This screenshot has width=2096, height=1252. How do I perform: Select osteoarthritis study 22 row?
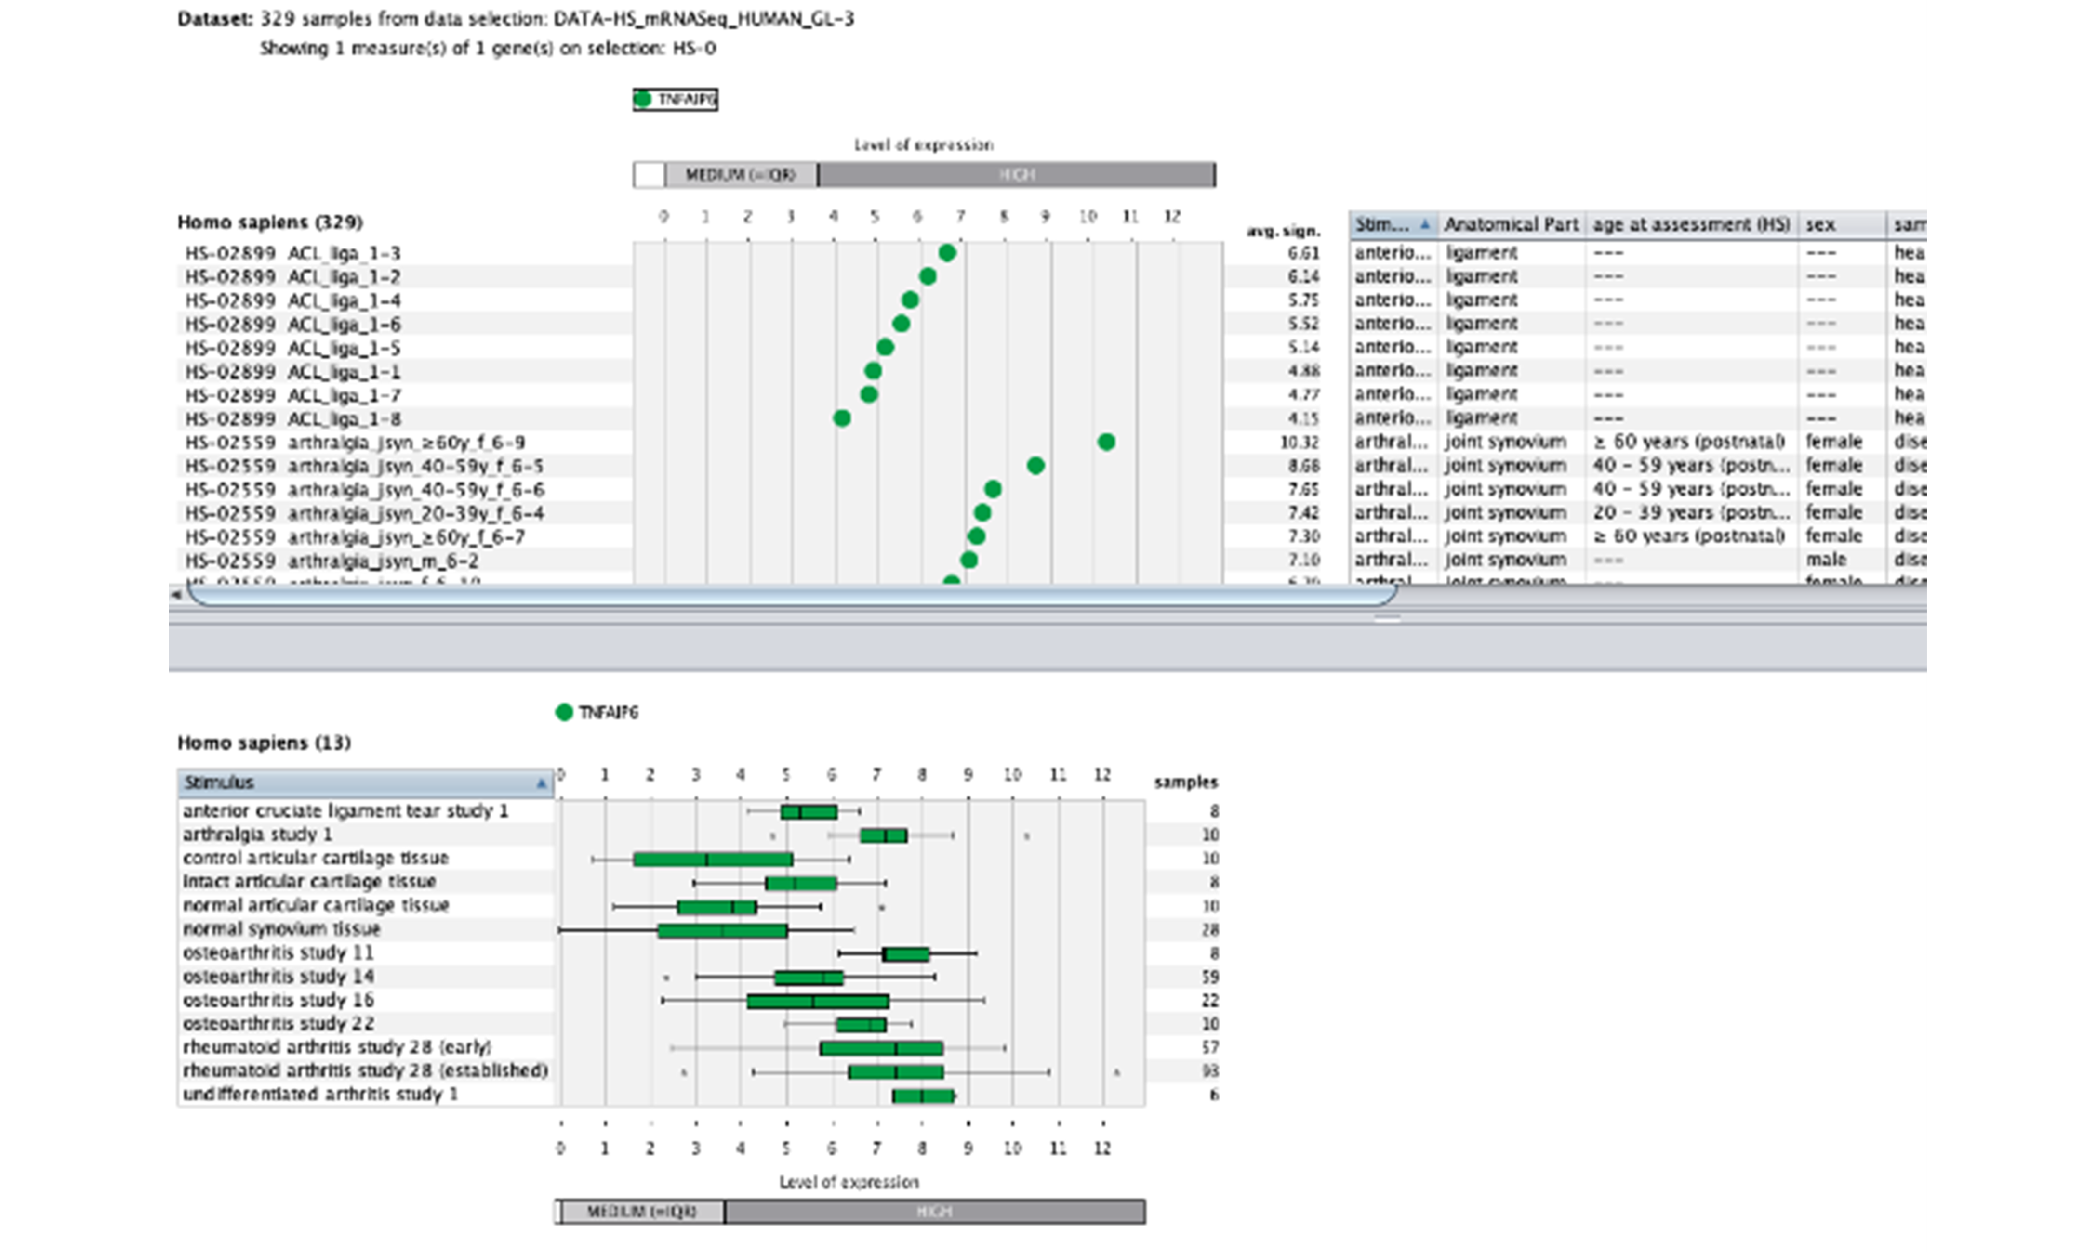tap(366, 1023)
